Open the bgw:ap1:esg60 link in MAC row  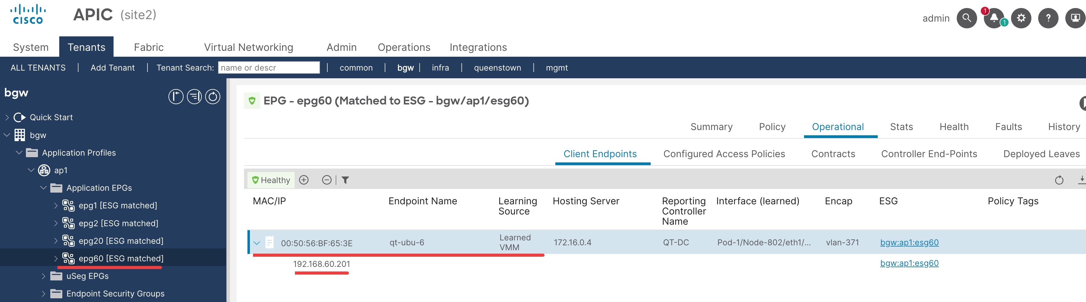pos(909,242)
